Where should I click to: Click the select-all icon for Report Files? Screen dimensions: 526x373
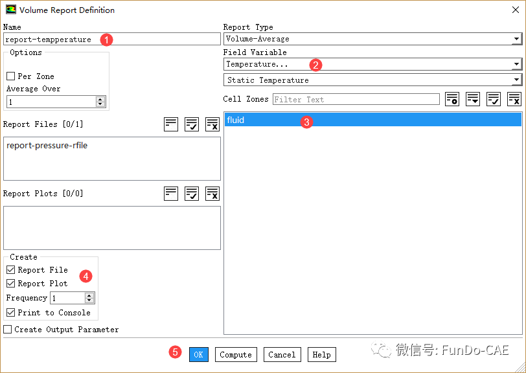(x=192, y=124)
